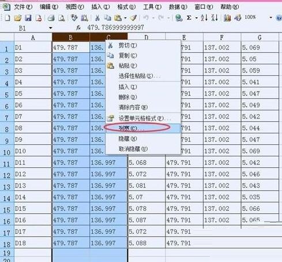This screenshot has width=282, height=262.
Task: Open the Name Box dropdown arrow
Action: coord(51,28)
